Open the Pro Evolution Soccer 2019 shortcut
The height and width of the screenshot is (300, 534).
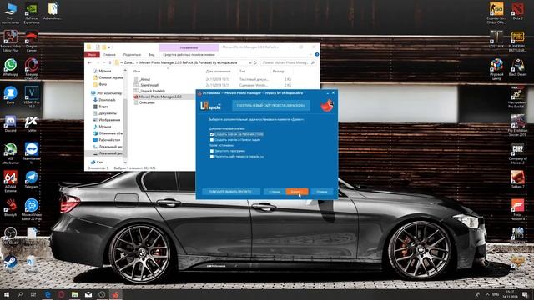pyautogui.click(x=517, y=125)
